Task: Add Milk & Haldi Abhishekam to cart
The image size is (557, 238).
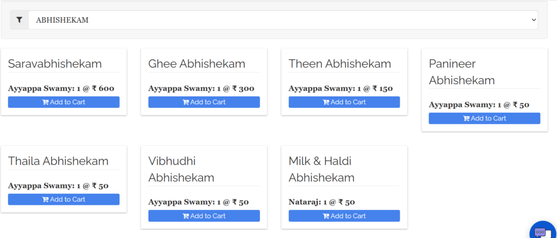Action: click(x=344, y=216)
